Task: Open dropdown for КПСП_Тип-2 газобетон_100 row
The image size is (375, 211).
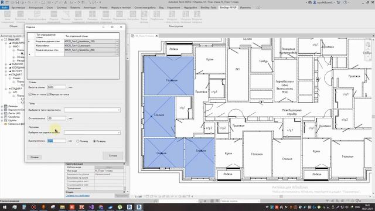Action: tap(117, 42)
